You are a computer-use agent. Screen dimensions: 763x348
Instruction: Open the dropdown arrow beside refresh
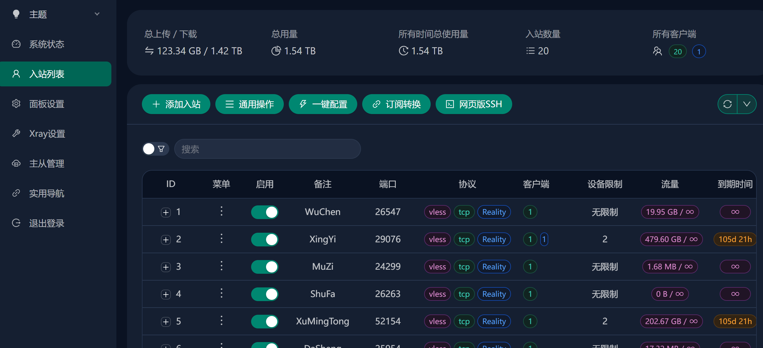pyautogui.click(x=747, y=104)
